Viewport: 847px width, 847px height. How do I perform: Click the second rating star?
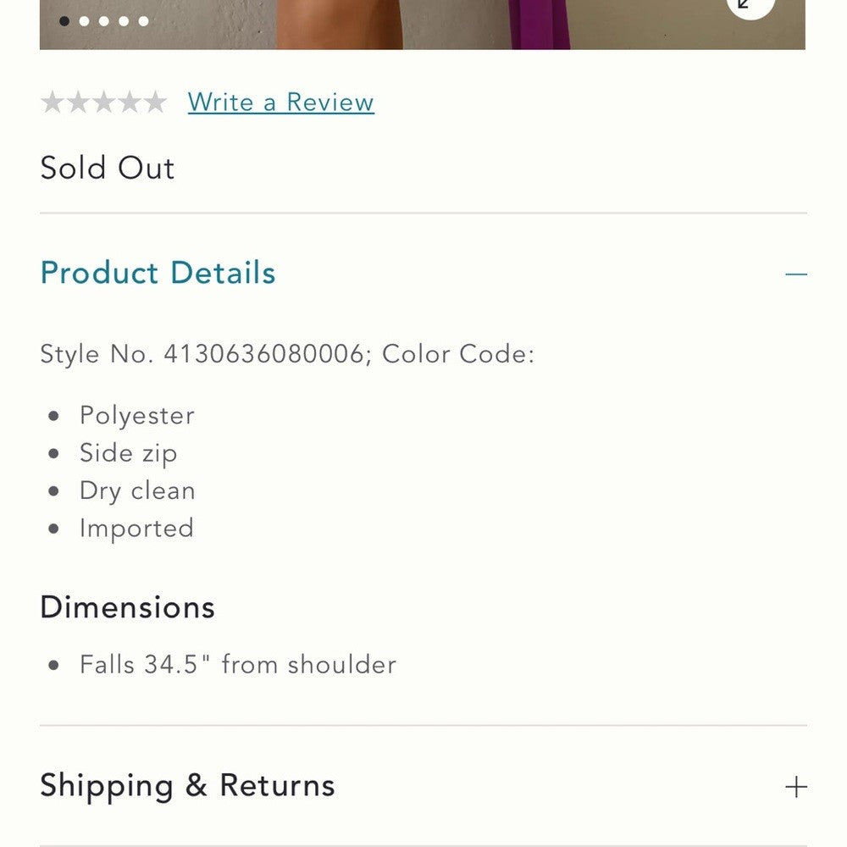click(x=78, y=102)
